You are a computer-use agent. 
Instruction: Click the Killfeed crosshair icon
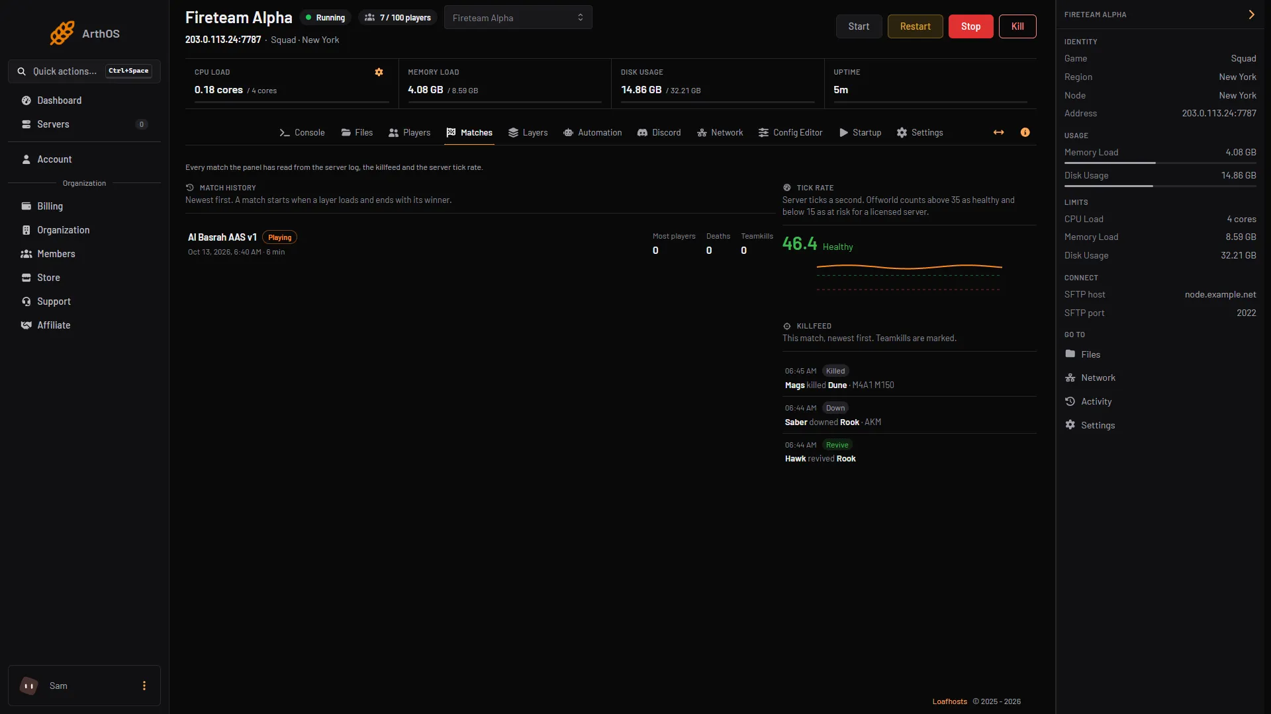click(x=787, y=326)
